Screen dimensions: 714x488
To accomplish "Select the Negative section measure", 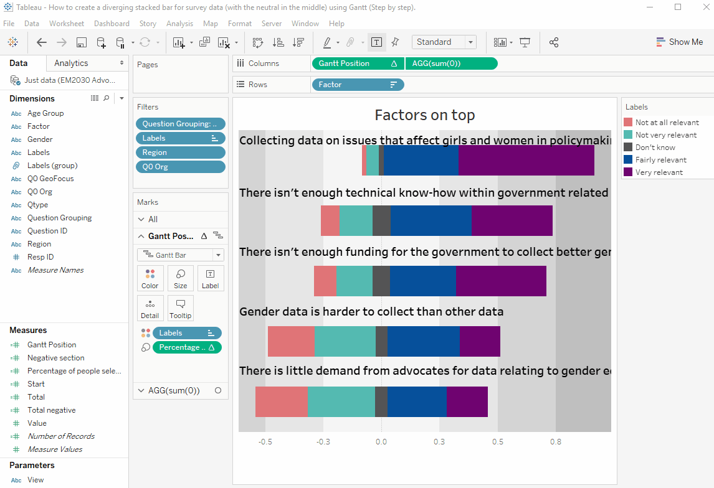I will pyautogui.click(x=55, y=358).
